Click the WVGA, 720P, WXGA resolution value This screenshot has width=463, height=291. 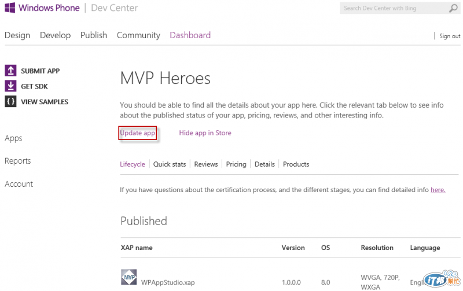click(x=380, y=282)
